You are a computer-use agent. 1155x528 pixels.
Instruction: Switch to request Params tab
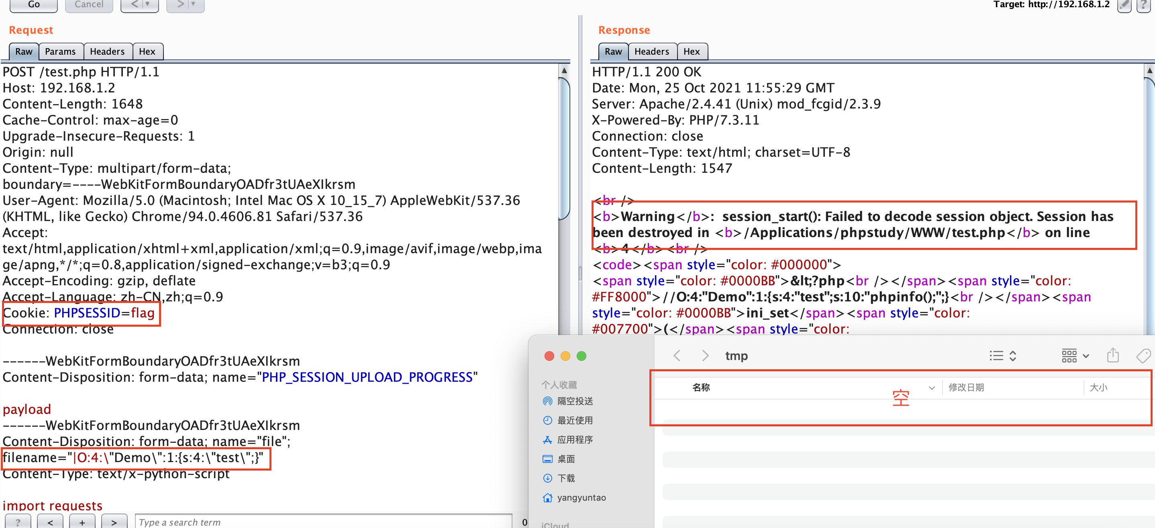(x=60, y=51)
